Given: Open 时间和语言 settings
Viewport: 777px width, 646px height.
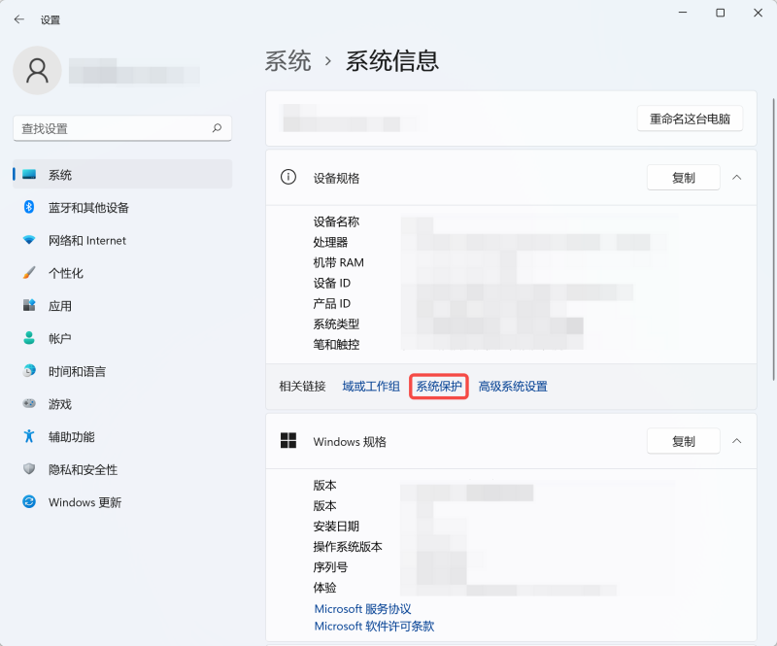Looking at the screenshot, I should (122, 371).
